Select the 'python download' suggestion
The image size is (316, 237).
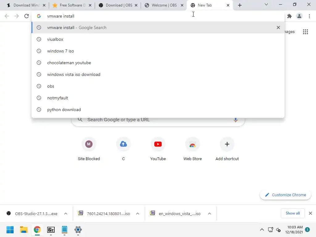[x=158, y=110]
